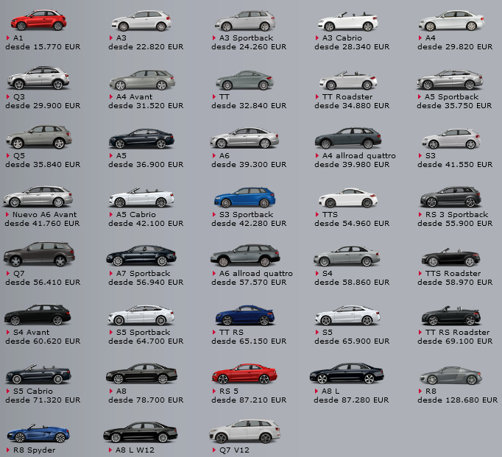Click the price 'desde 128.680 EUR'
Screen dimensions: 502x457
(458, 400)
